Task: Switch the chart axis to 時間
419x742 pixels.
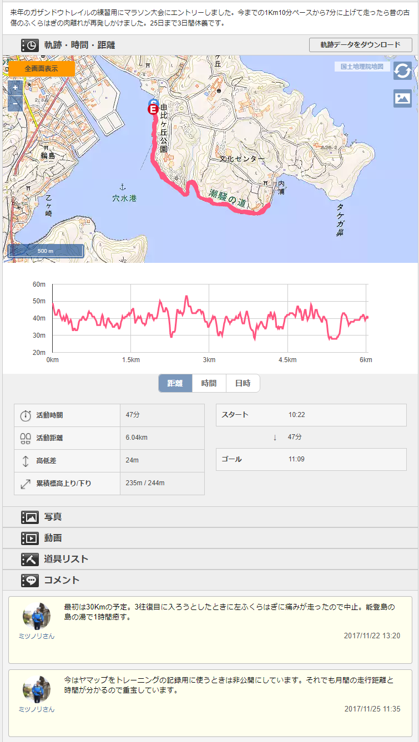Action: pyautogui.click(x=209, y=383)
